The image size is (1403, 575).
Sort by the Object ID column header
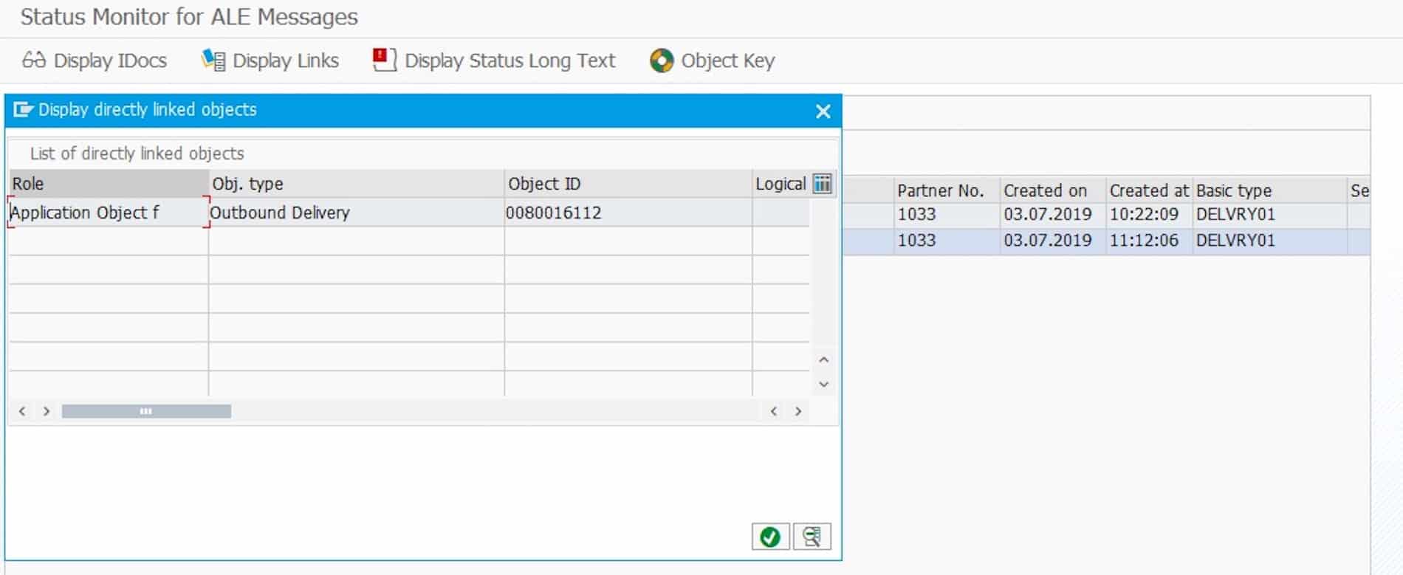click(x=628, y=184)
